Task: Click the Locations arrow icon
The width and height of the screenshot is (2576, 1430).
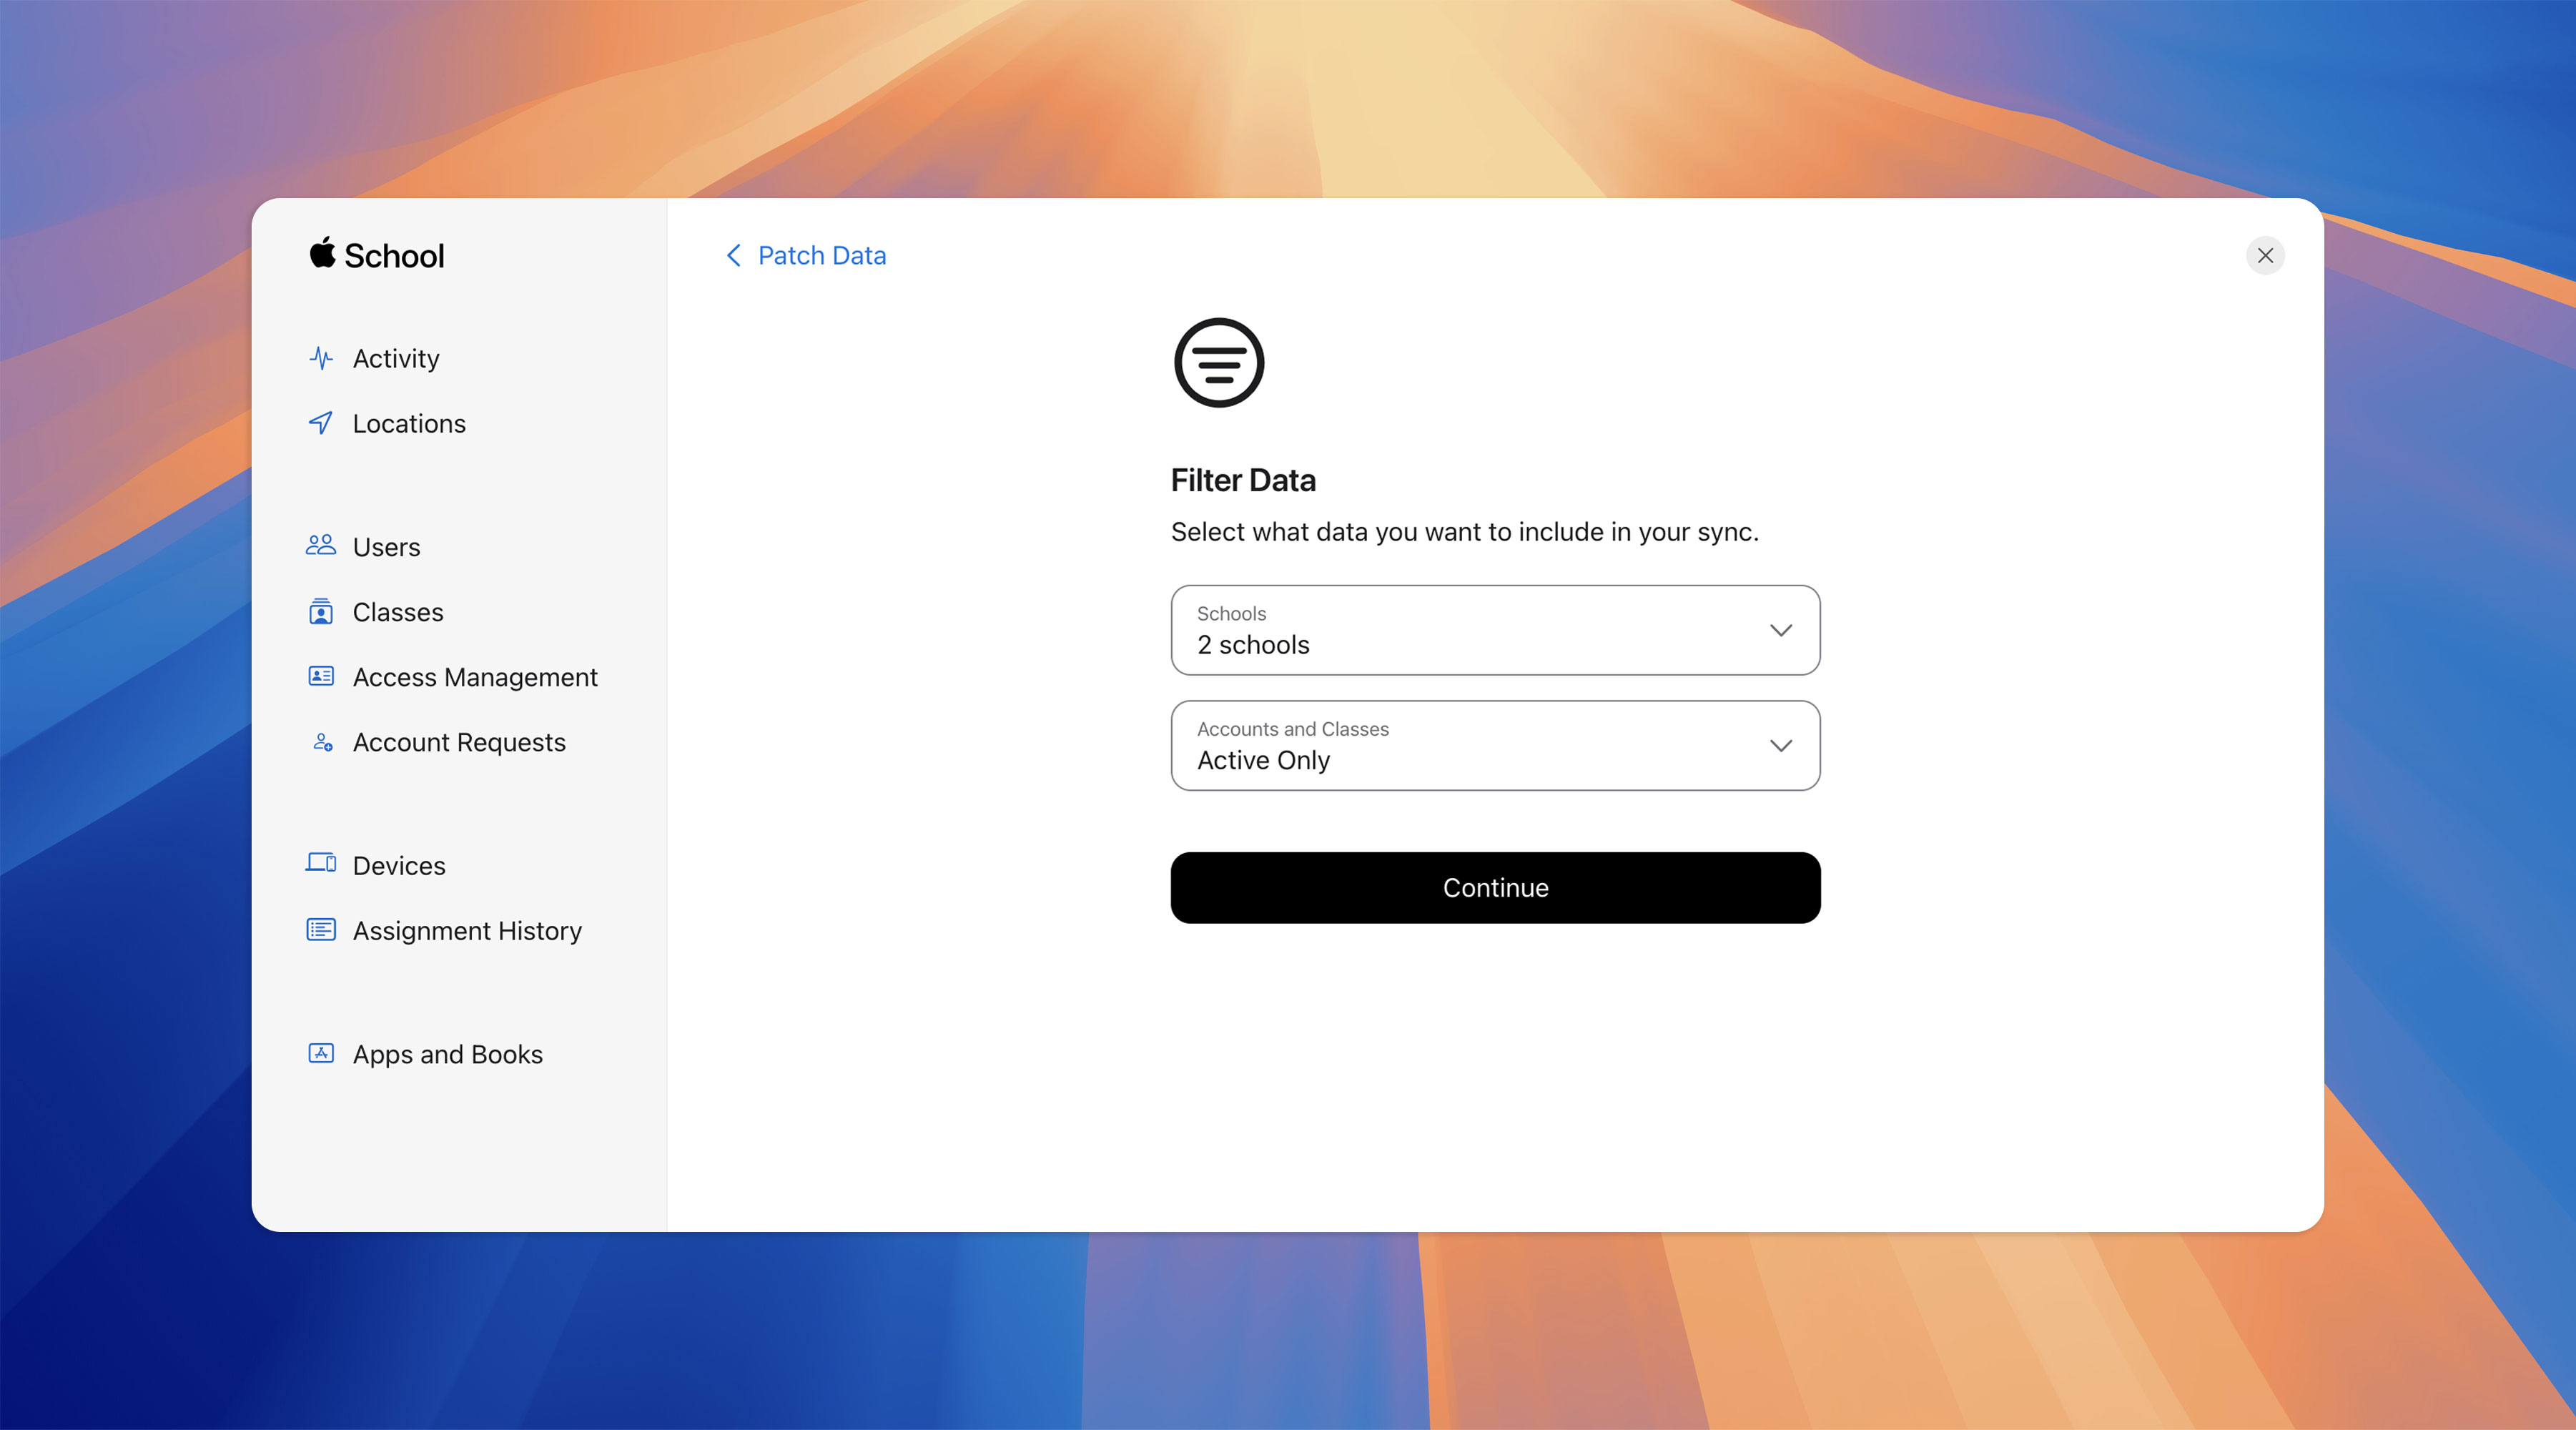Action: coord(321,423)
